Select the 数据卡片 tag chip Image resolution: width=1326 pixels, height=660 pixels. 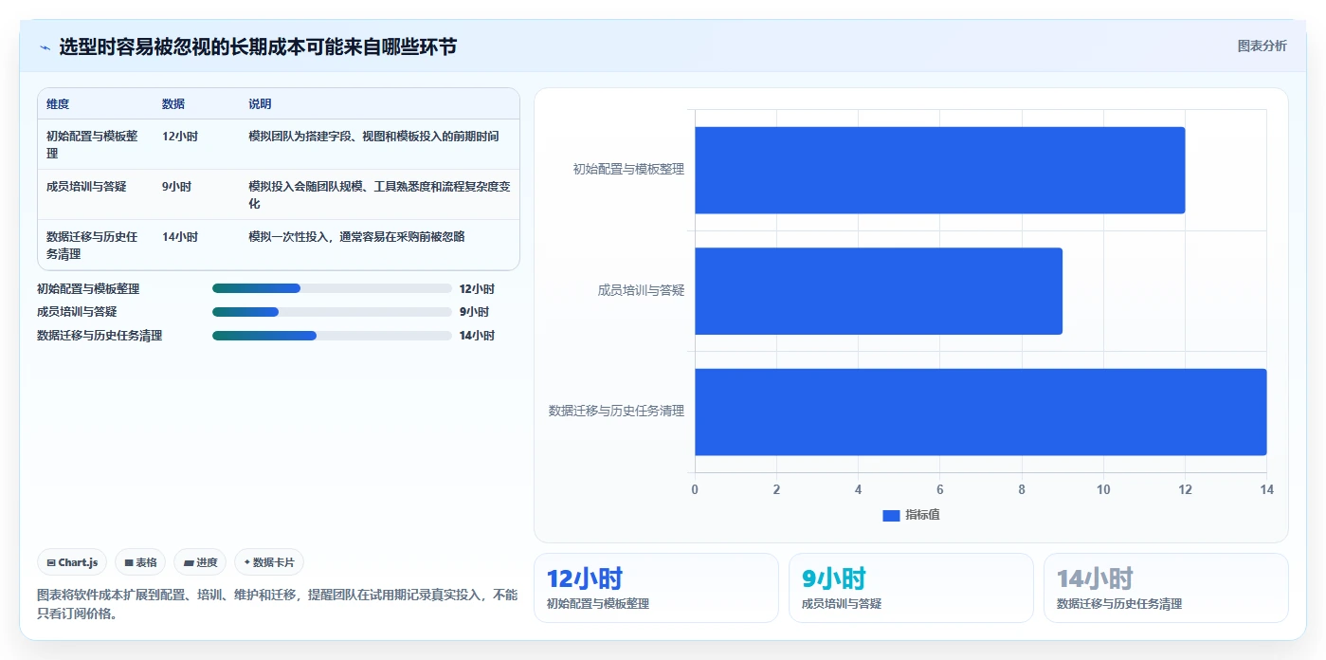269,562
